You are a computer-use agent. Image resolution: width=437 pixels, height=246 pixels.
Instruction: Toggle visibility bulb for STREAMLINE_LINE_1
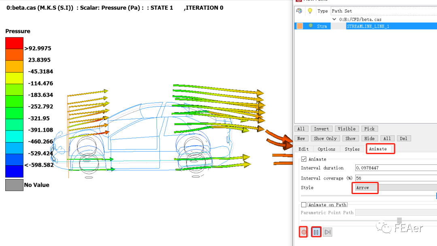click(311, 26)
